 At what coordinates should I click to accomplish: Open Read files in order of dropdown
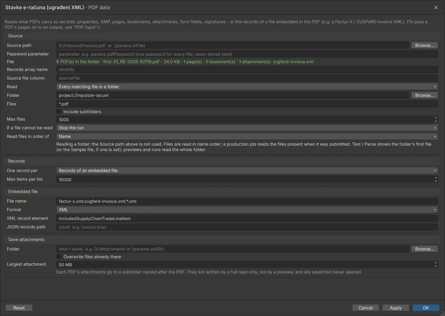(x=247, y=136)
